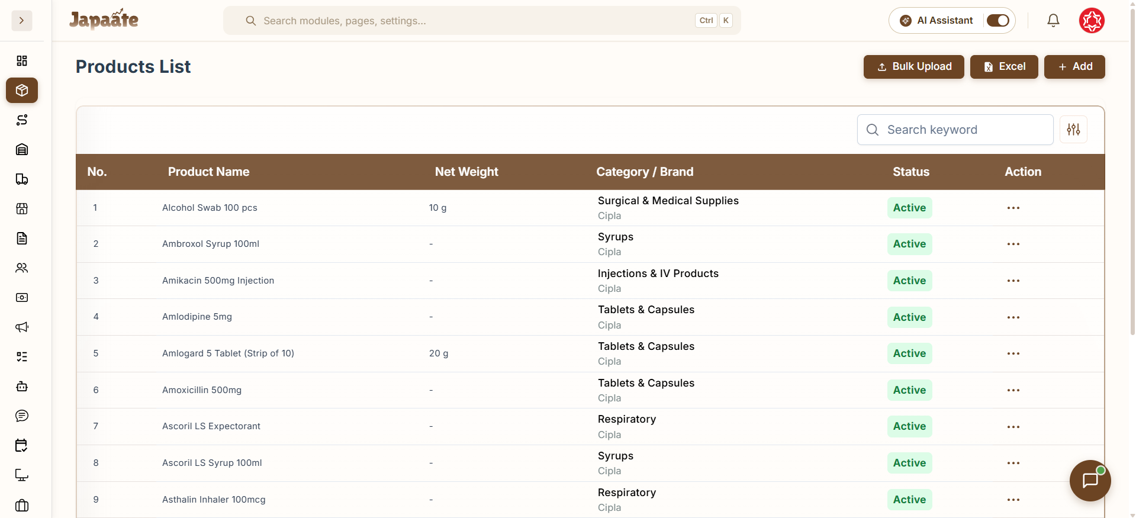Viewport: 1136px width, 518px height.
Task: Open action menu for Alcohol Swab 100 pcs
Action: coord(1013,208)
